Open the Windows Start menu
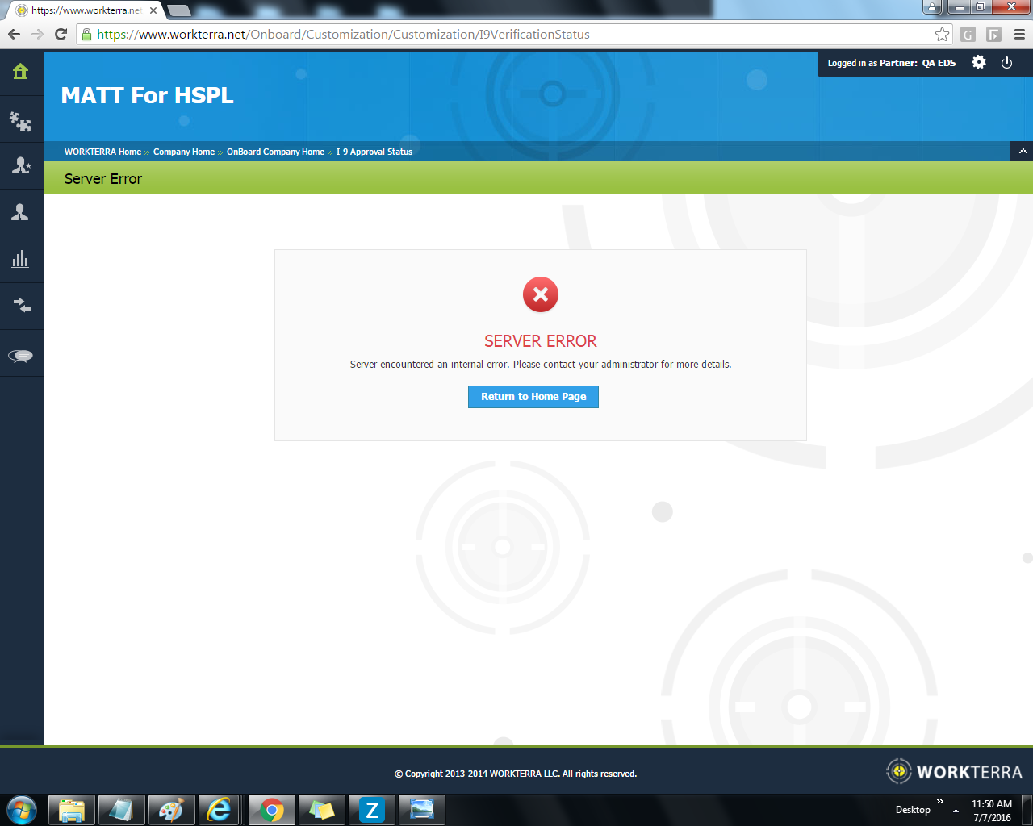 coord(22,810)
